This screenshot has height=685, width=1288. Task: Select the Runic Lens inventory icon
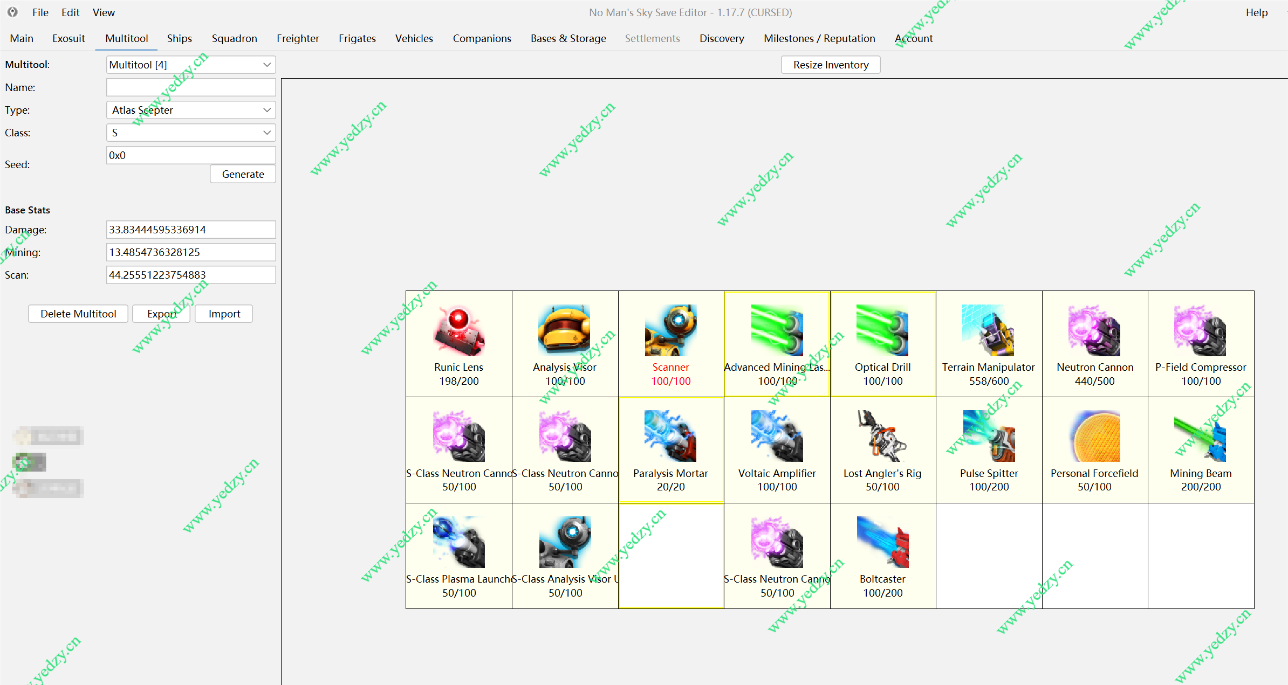pyautogui.click(x=459, y=330)
